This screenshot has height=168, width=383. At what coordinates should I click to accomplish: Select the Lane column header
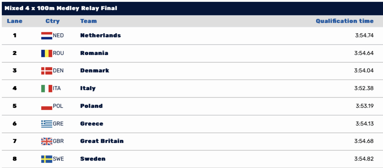pyautogui.click(x=15, y=21)
